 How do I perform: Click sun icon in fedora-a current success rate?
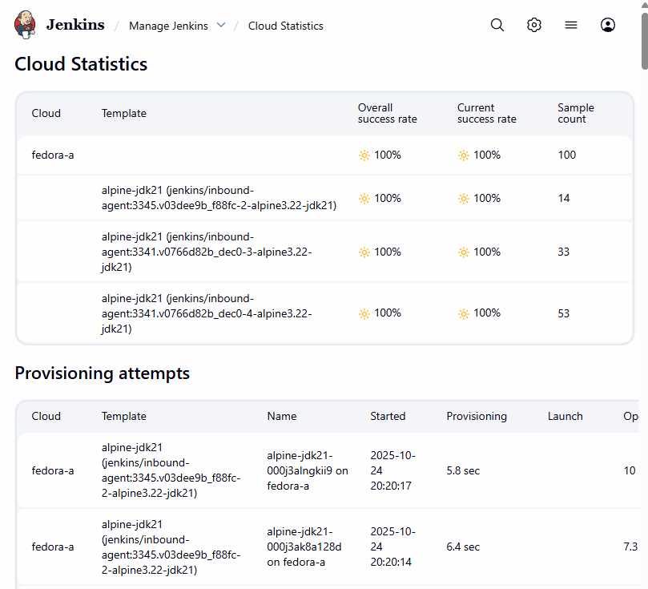463,155
